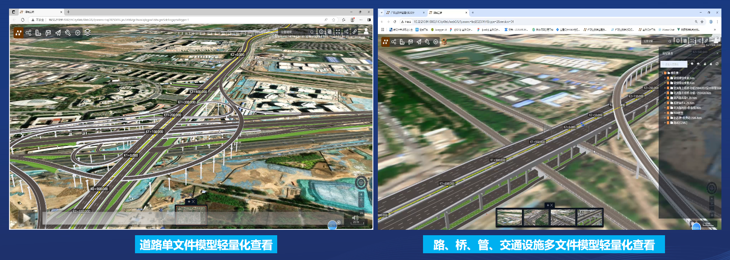Open the settings gear in right viewer toolbar
The height and width of the screenshot is (260, 730).
pyautogui.click(x=436, y=42)
